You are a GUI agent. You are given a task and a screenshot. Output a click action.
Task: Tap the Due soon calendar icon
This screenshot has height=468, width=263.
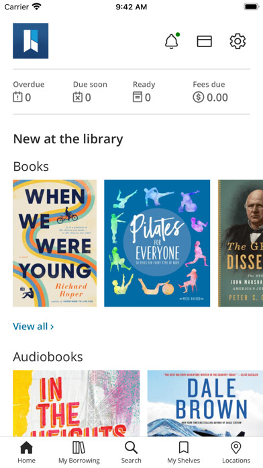[x=77, y=97]
